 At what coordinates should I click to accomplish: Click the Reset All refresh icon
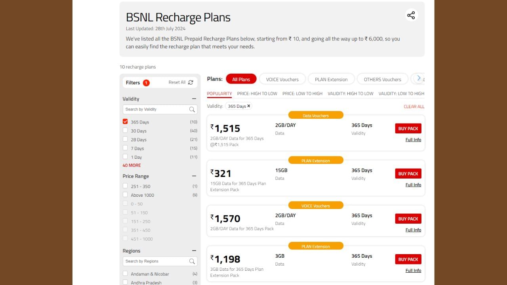[191, 82]
